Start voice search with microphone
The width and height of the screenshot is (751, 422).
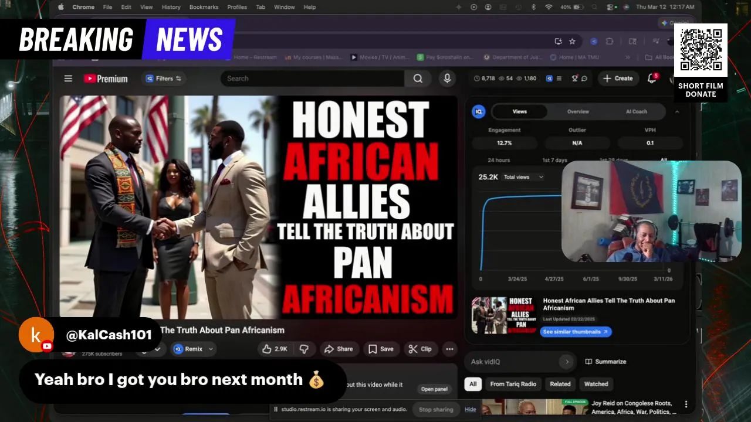447,79
